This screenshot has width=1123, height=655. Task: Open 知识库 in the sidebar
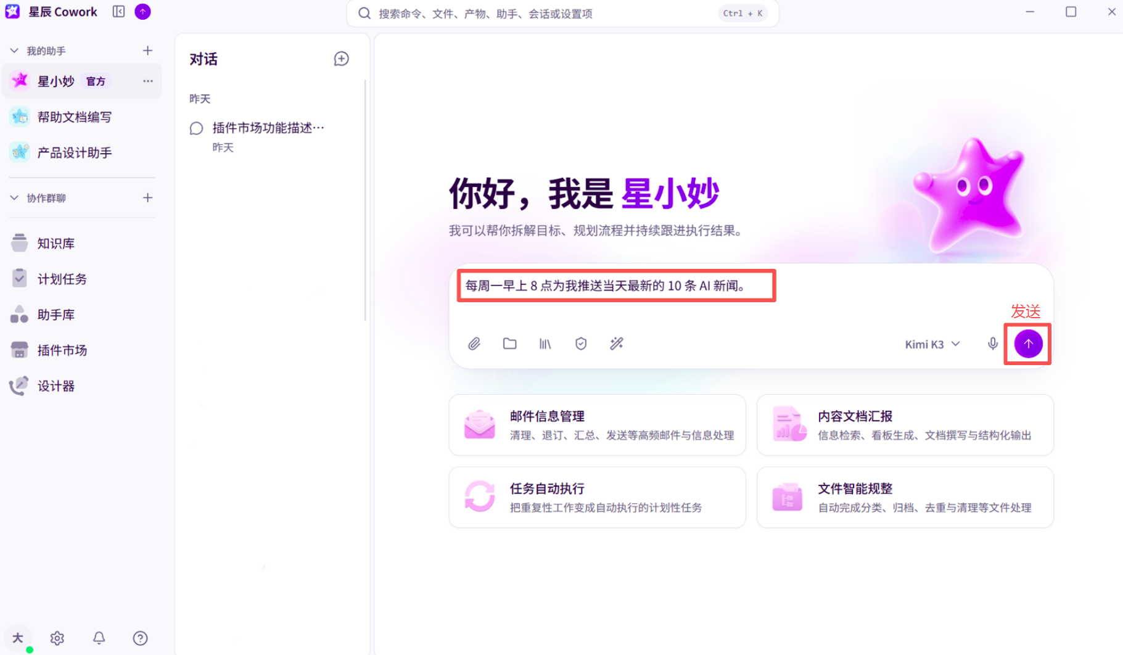pyautogui.click(x=82, y=244)
